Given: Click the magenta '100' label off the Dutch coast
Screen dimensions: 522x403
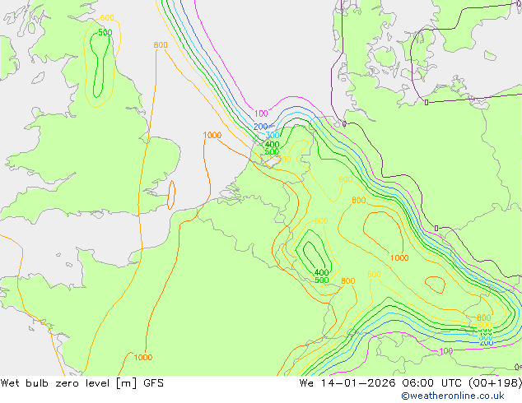Looking at the screenshot, I should [x=261, y=113].
